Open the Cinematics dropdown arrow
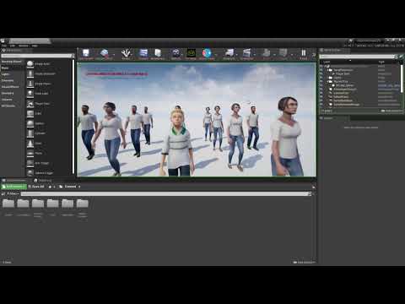This screenshot has width=405, height=304. tap(255, 55)
